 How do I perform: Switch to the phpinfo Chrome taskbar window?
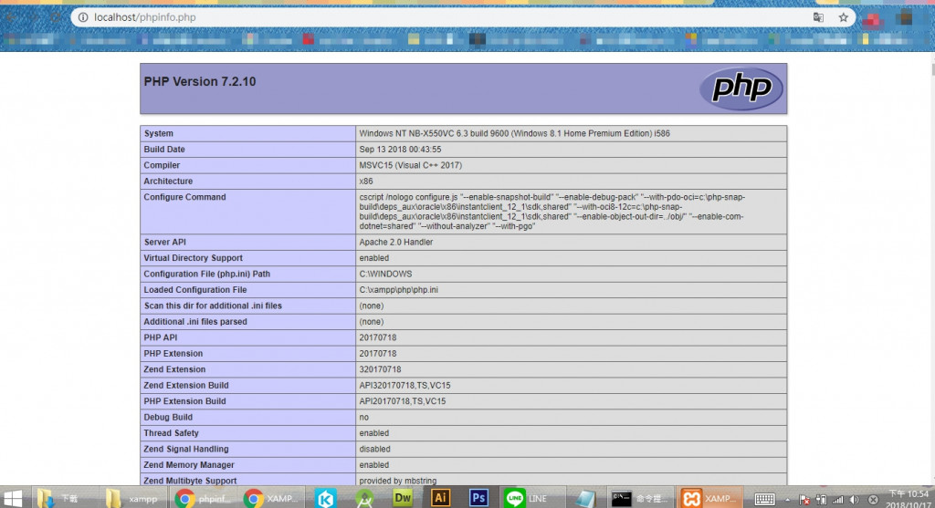[203, 498]
